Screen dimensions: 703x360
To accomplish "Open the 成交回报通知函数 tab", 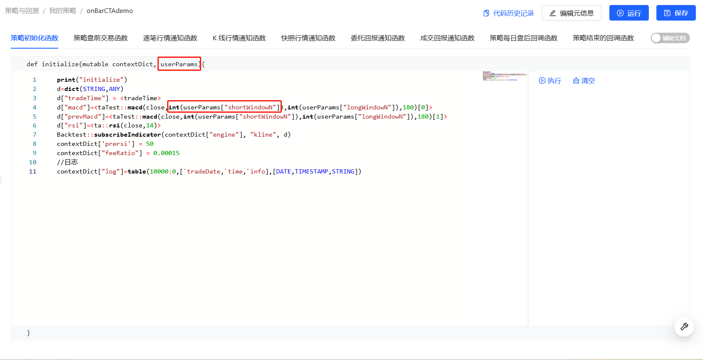I will (x=447, y=38).
